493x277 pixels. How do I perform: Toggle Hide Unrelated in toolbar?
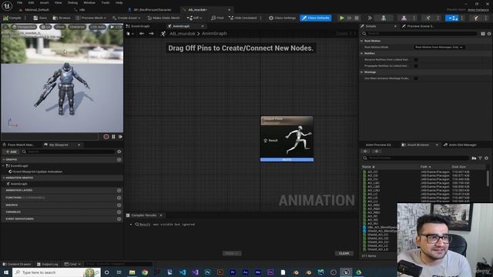[243, 18]
